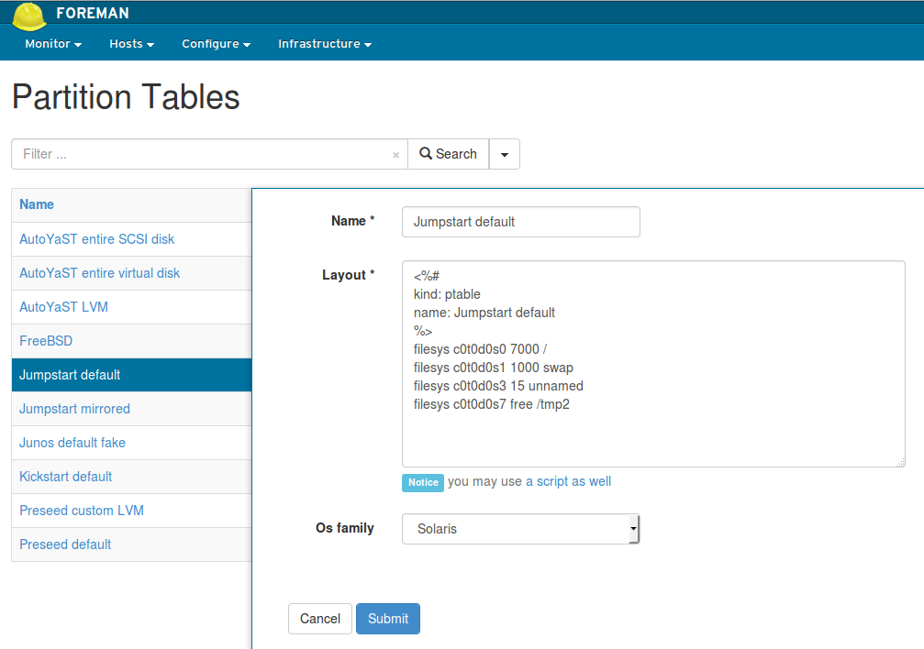Click the Cancel button
Viewport: 924px width, 649px height.
[x=320, y=619]
